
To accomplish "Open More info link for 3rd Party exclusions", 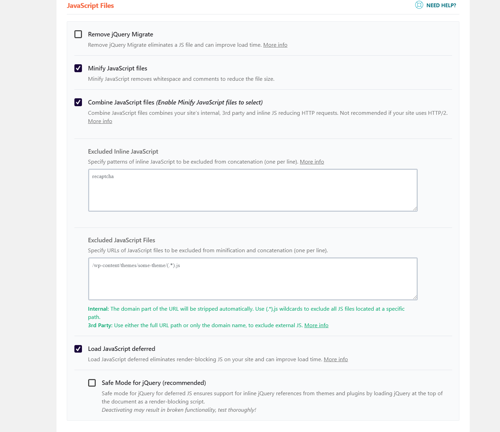I will pyautogui.click(x=316, y=325).
